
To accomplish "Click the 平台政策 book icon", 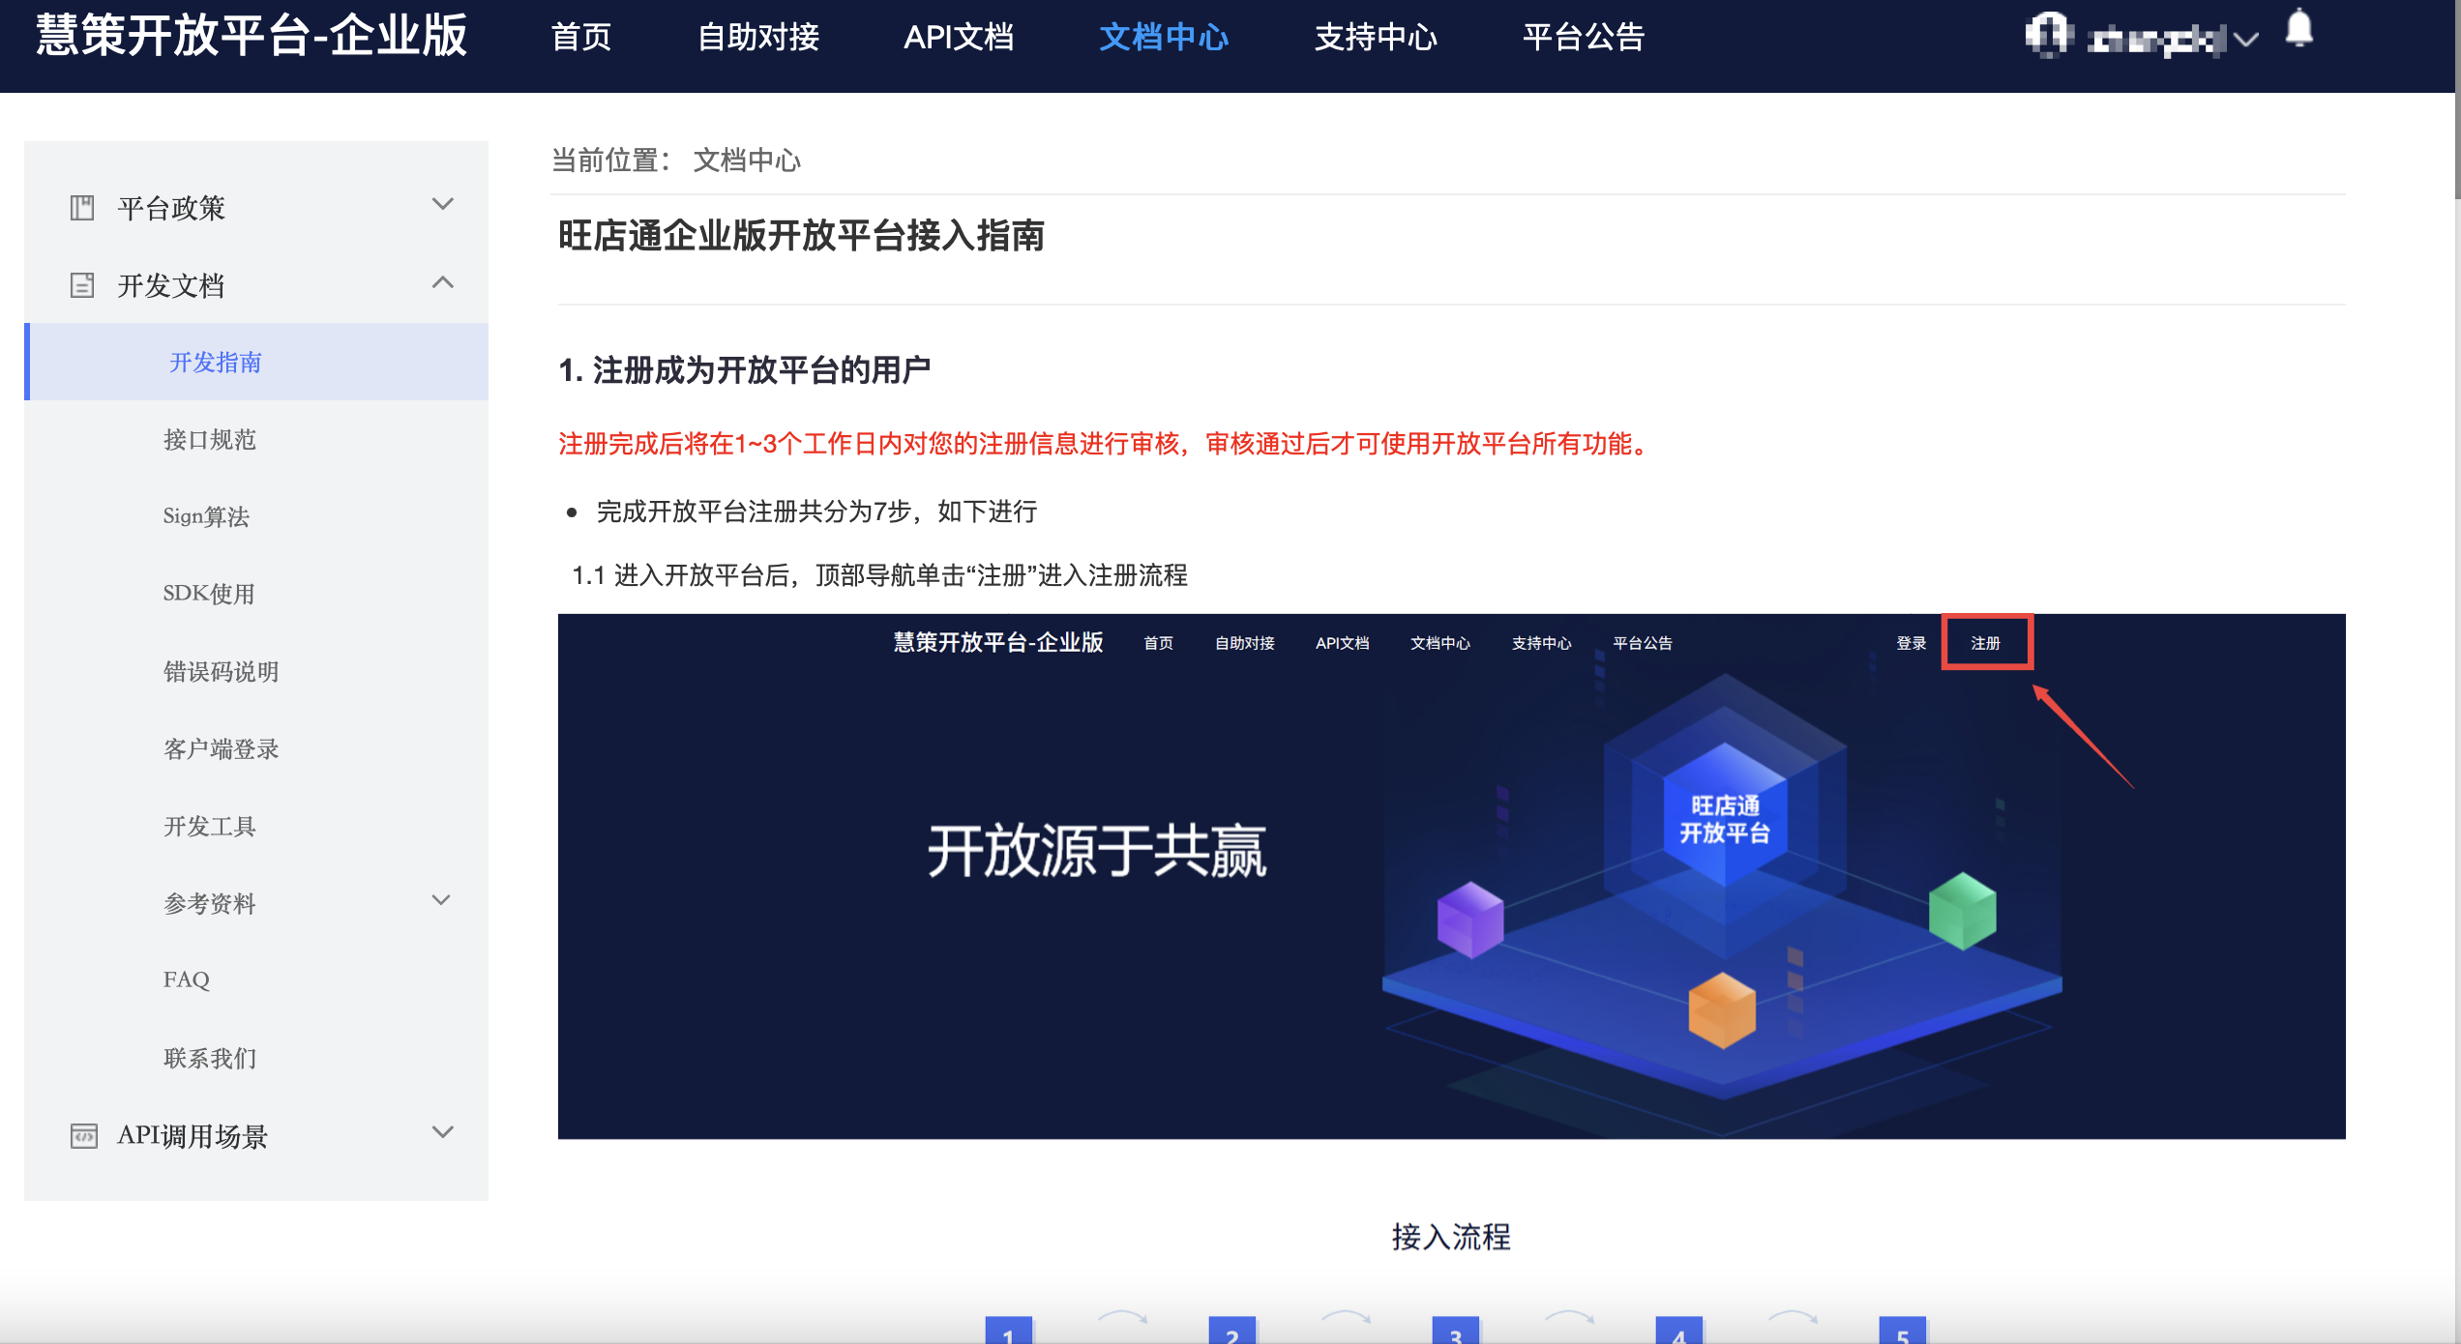I will coord(82,208).
